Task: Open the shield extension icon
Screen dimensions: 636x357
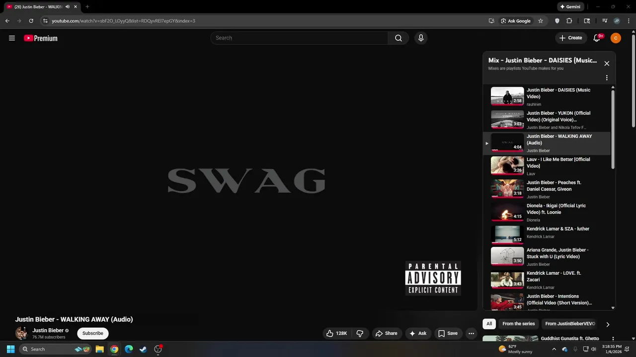Action: coord(557,21)
